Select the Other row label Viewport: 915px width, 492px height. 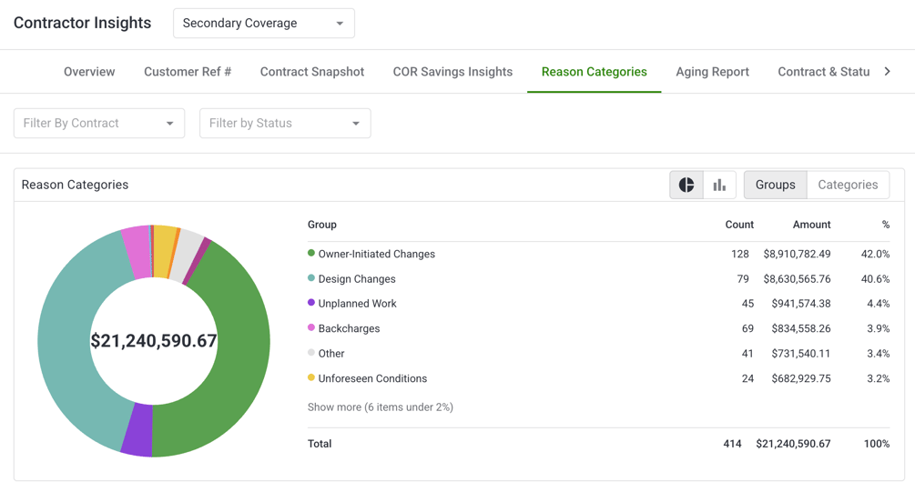click(330, 354)
